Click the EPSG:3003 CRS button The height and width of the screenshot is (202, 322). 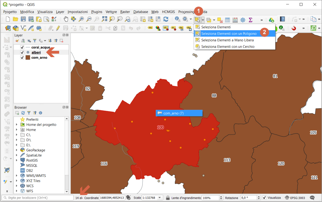pos(295,198)
